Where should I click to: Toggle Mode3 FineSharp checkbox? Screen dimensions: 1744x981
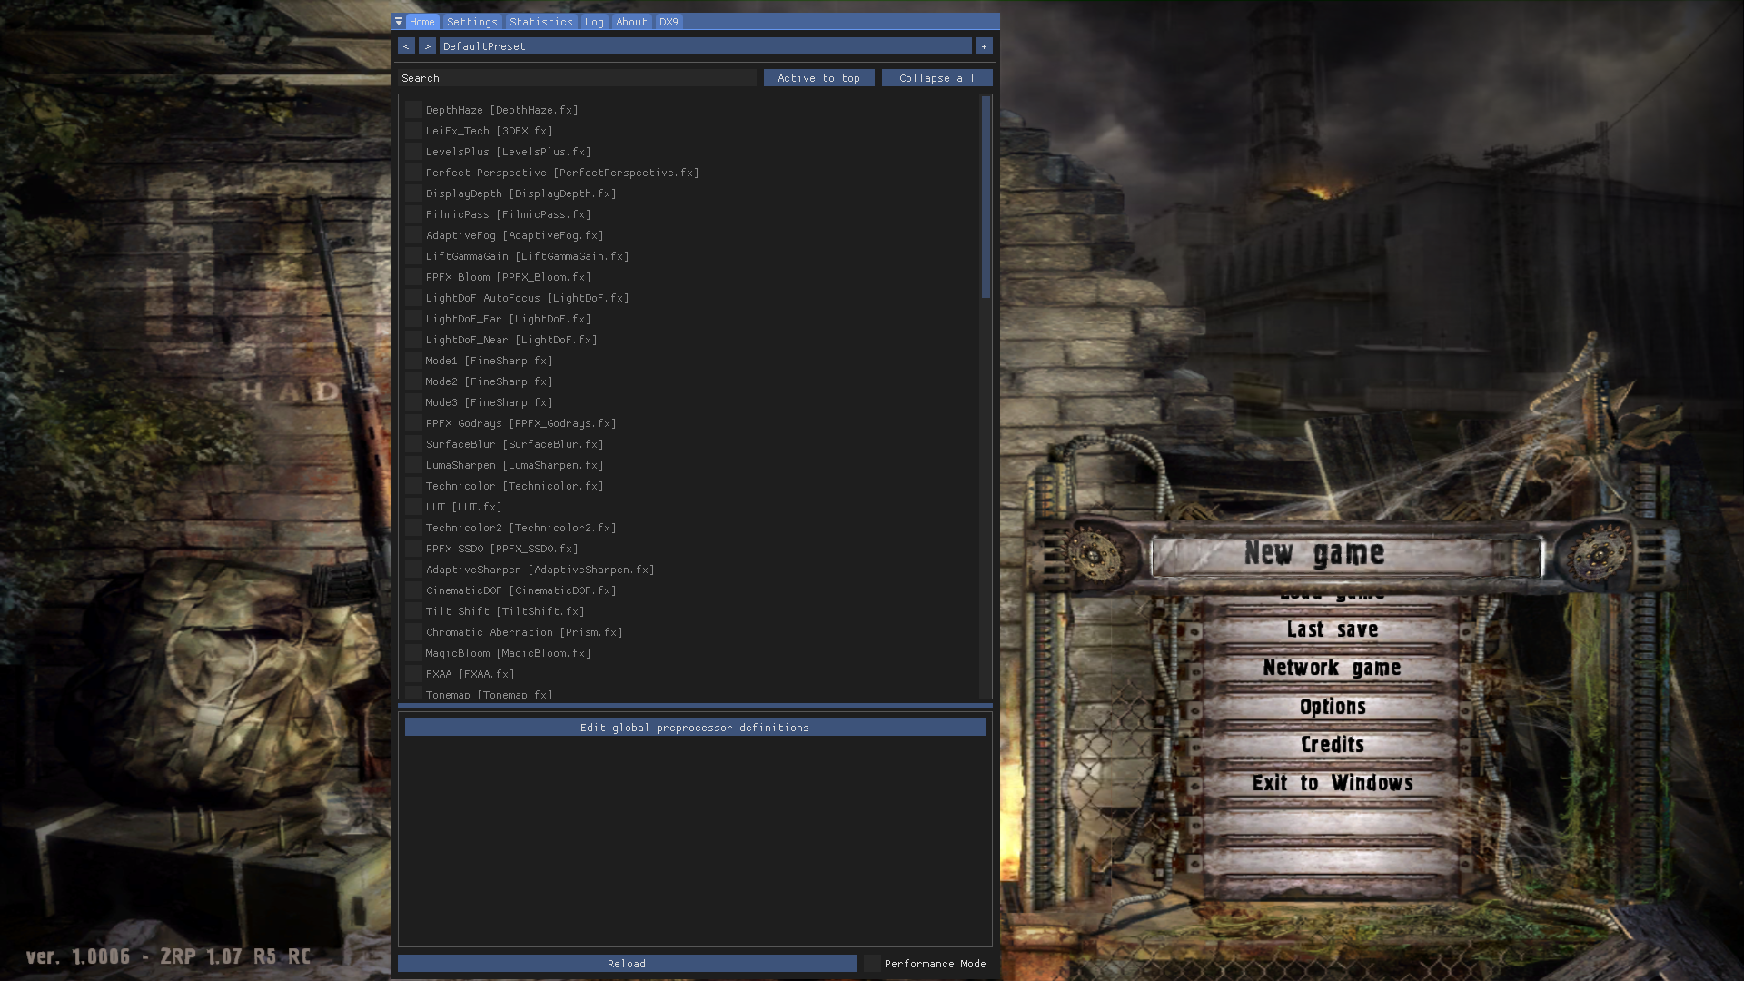point(413,402)
